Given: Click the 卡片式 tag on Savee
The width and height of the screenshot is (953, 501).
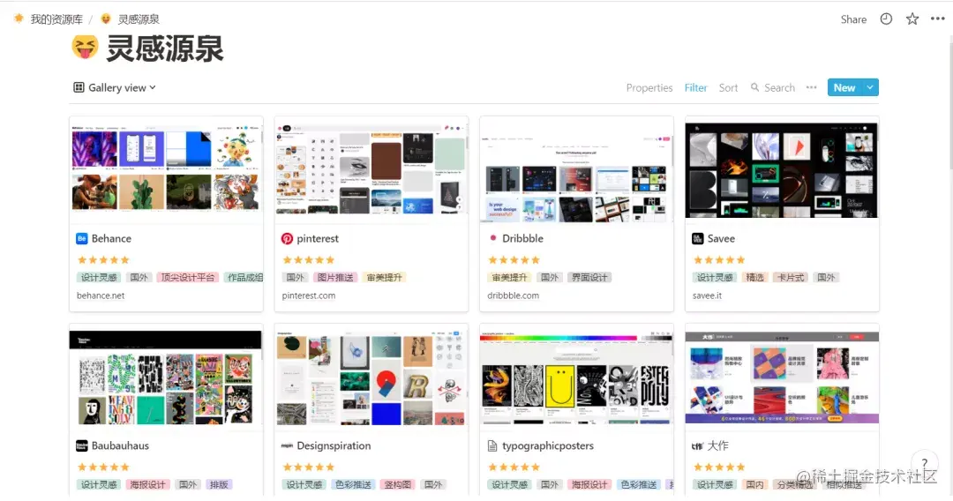Looking at the screenshot, I should (791, 278).
